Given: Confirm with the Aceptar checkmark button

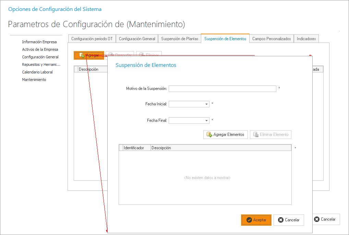Looking at the screenshot, I should click(256, 220).
